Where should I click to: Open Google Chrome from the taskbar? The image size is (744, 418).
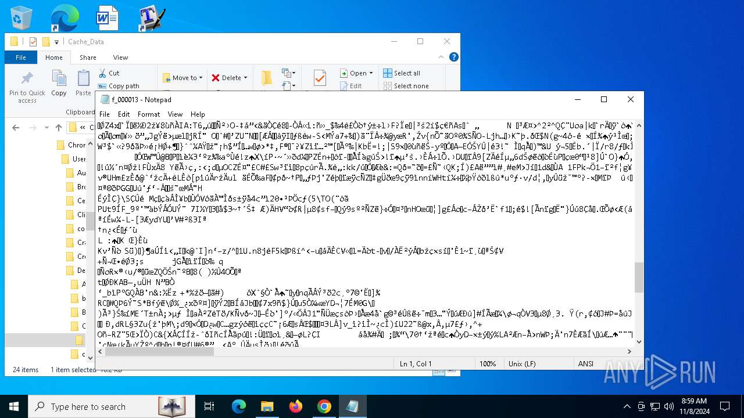[324, 406]
